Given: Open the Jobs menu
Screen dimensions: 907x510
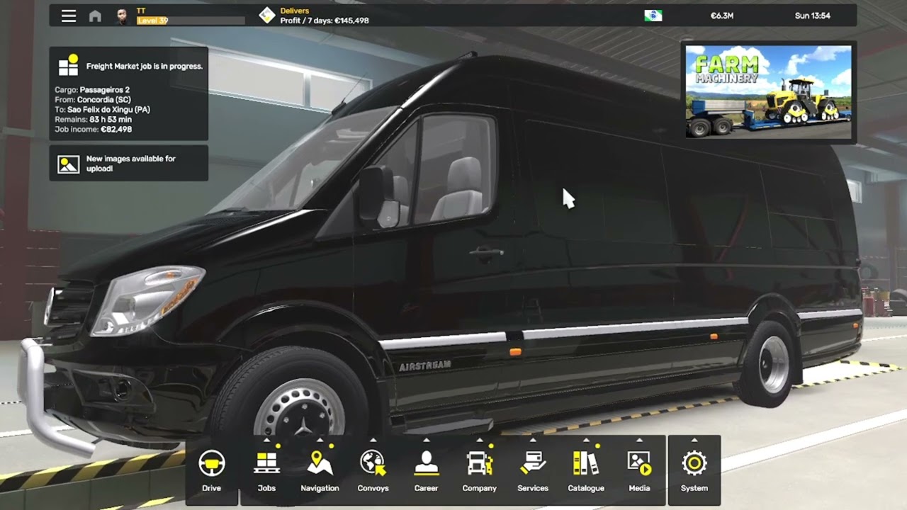Looking at the screenshot, I should click(266, 471).
